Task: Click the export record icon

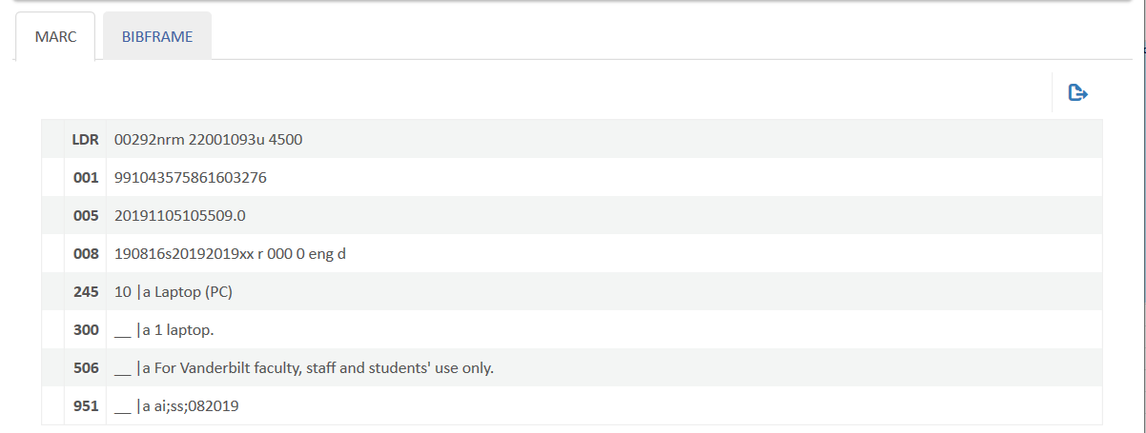Action: pos(1078,92)
